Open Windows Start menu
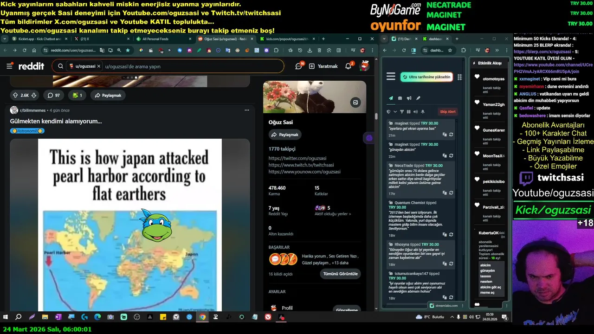This screenshot has width=594, height=334. click(x=6, y=317)
